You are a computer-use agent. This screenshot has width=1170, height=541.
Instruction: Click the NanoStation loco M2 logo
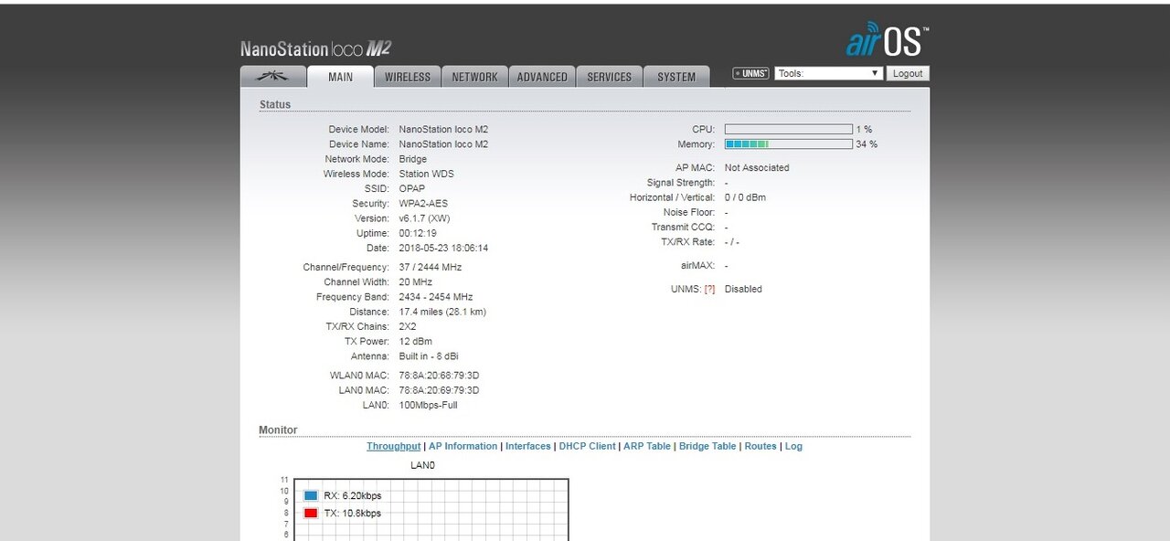coord(315,49)
